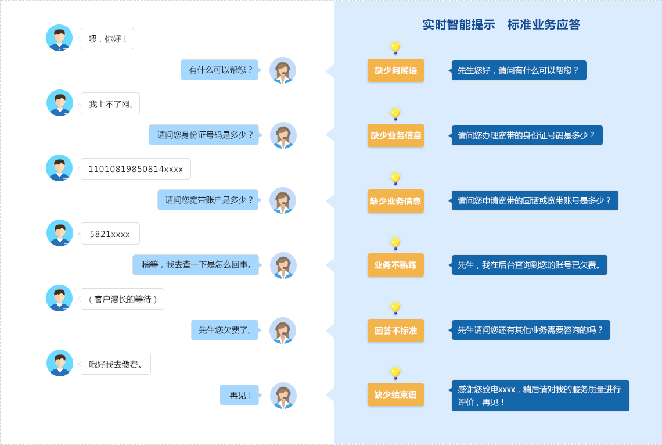Click the customer avatar beside 哦好我去缴费
The image size is (662, 445).
(x=59, y=363)
